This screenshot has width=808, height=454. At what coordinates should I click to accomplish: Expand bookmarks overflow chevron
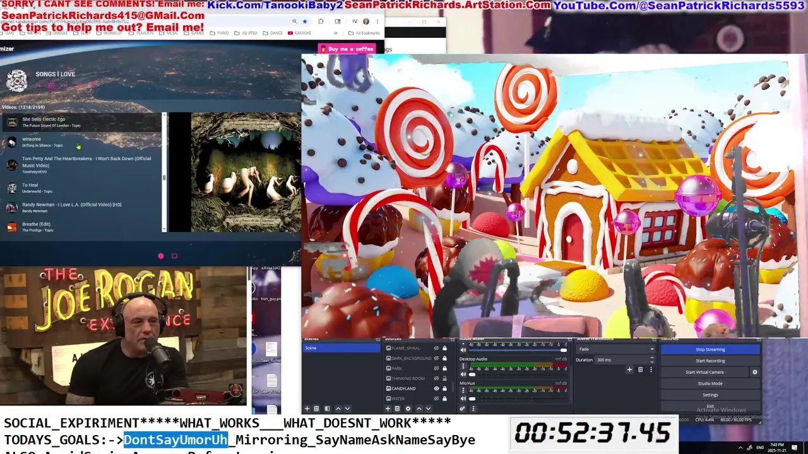336,33
